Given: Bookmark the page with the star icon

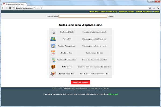Looking at the screenshot, I should click(x=150, y=8).
